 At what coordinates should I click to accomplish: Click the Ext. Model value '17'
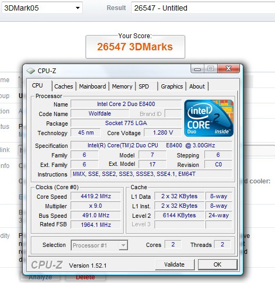click(x=152, y=164)
